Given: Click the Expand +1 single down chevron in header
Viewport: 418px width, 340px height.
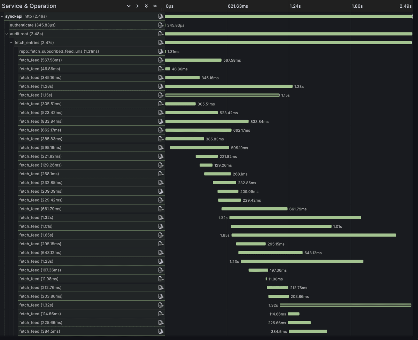Looking at the screenshot, I should pos(129,6).
